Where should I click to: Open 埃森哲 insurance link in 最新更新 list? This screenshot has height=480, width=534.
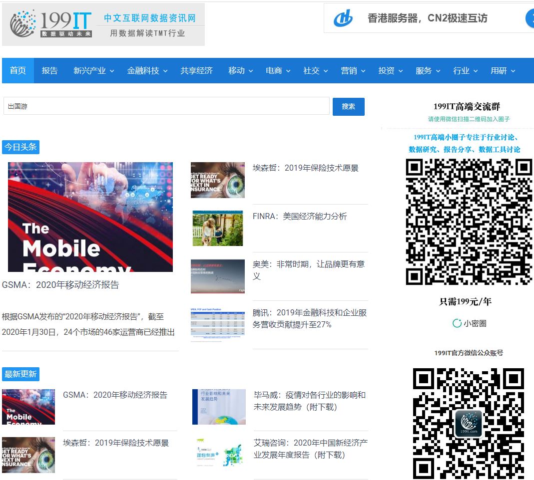tap(116, 443)
